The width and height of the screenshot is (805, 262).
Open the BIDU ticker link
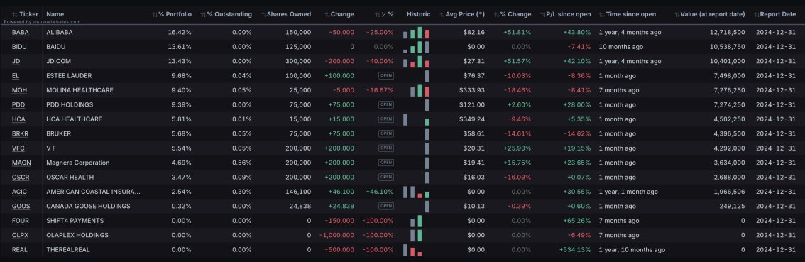tap(19, 47)
